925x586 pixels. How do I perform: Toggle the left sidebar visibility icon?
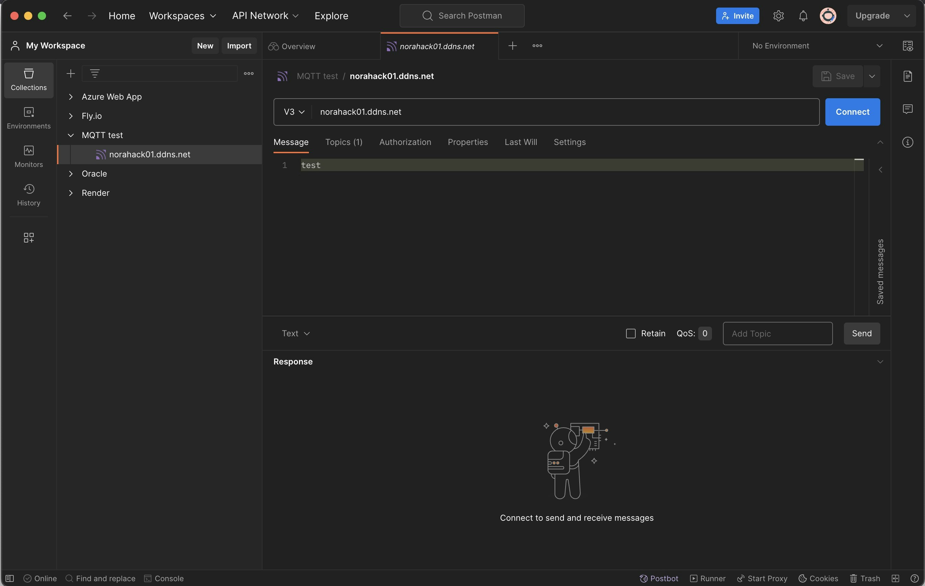point(10,578)
